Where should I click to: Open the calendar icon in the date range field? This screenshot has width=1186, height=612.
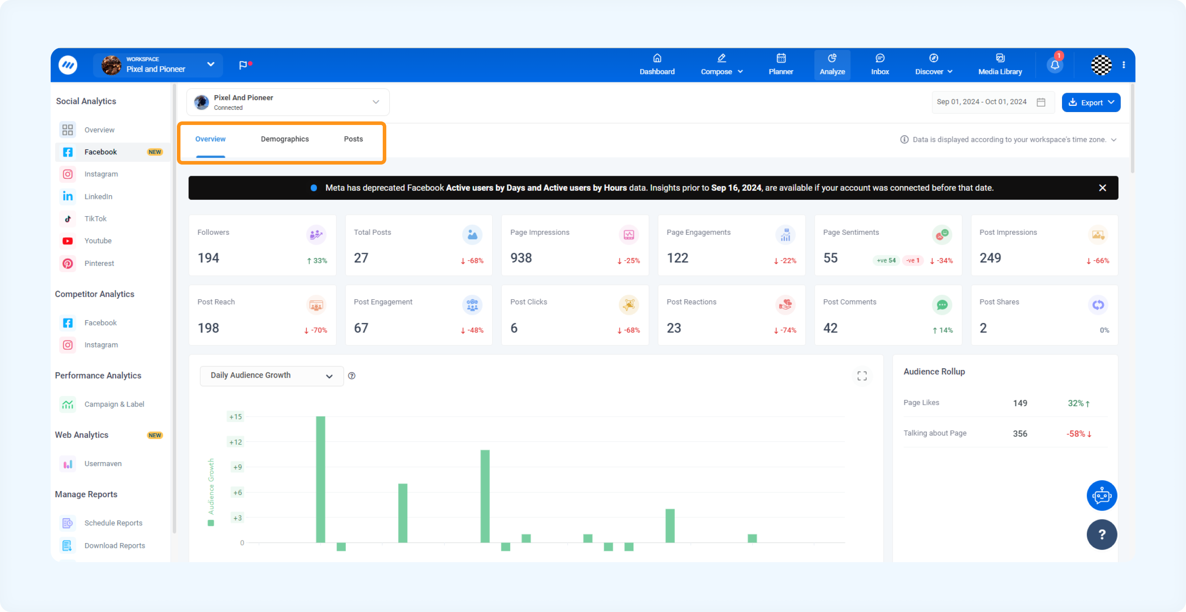[1041, 102]
